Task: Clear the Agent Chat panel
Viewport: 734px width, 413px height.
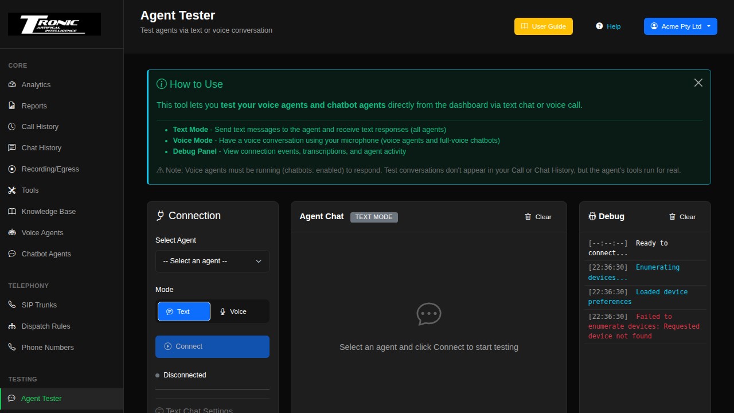Action: click(x=538, y=217)
